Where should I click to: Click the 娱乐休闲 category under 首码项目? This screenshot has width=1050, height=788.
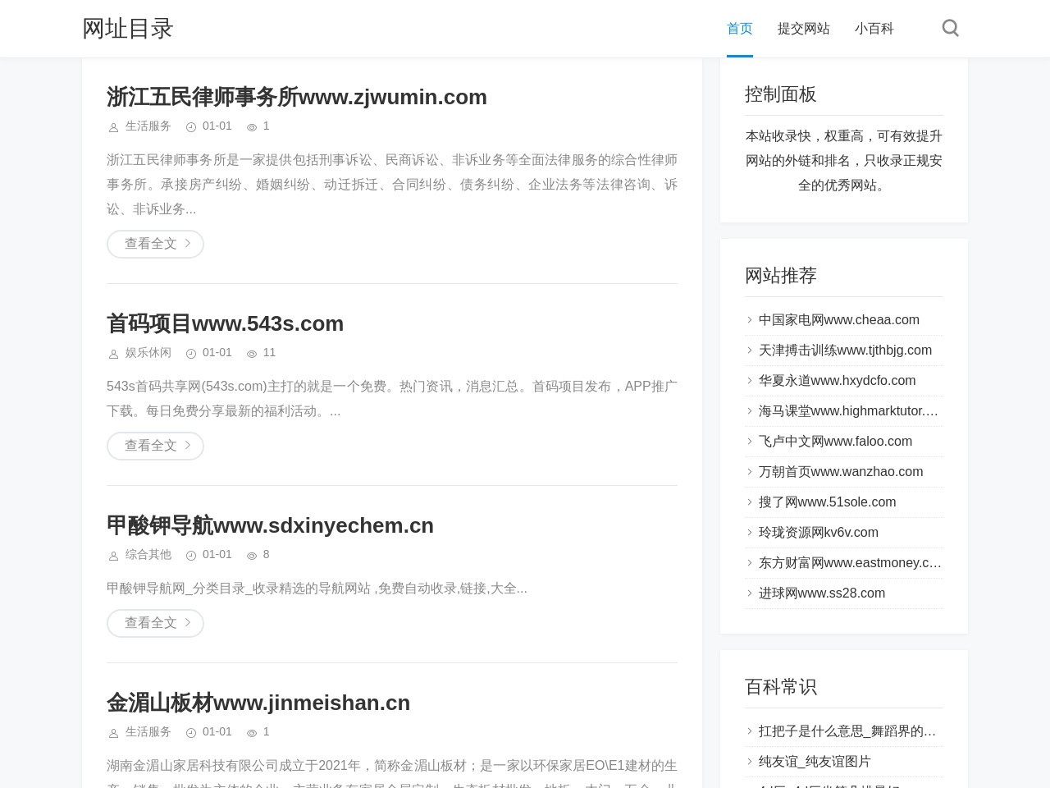pyautogui.click(x=148, y=353)
